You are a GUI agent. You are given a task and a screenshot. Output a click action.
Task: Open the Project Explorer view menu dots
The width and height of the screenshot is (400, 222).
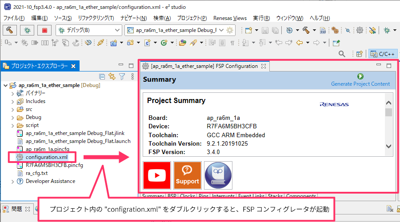132,76
